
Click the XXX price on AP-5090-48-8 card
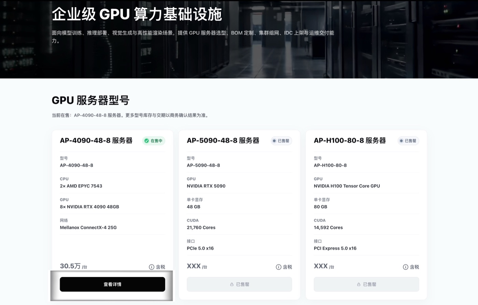point(194,266)
